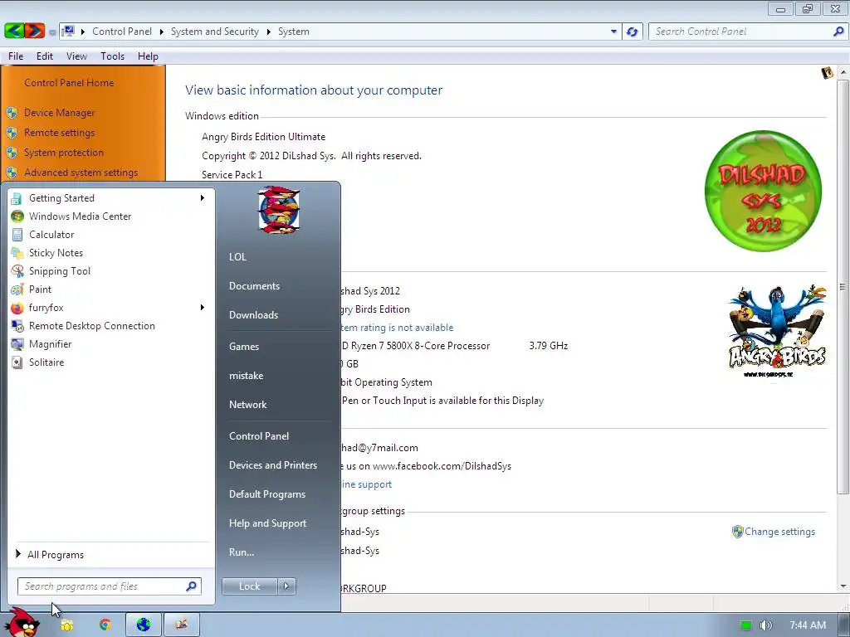Viewport: 850px width, 637px height.
Task: Open address bar history dropdown
Action: coord(613,32)
